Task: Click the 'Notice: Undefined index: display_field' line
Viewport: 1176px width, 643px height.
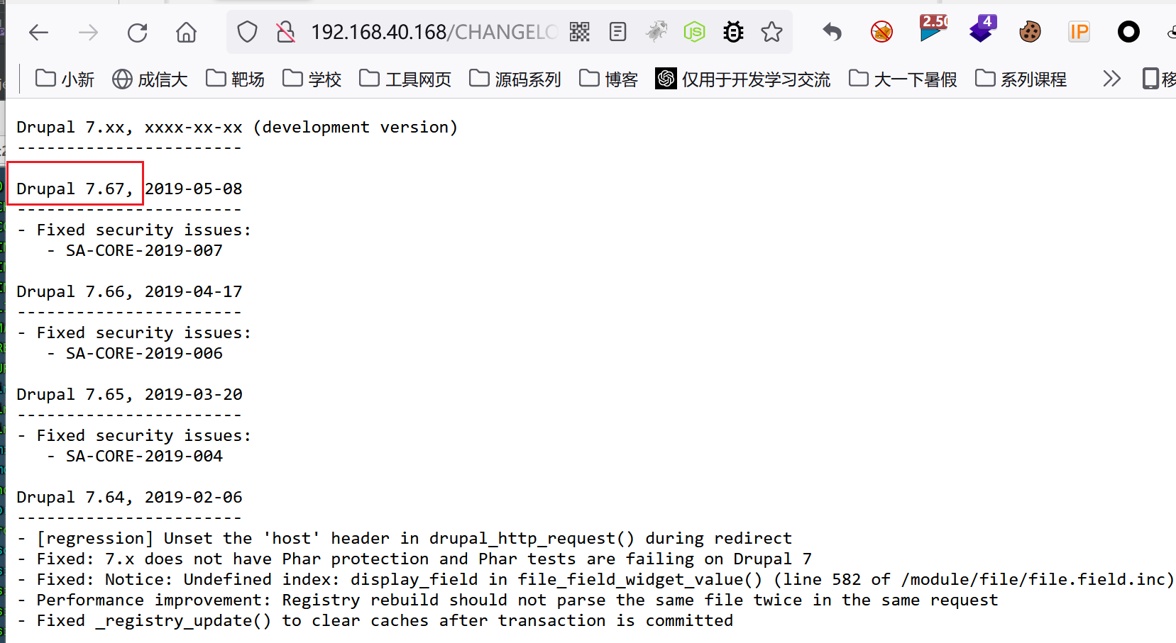Action: (x=596, y=579)
